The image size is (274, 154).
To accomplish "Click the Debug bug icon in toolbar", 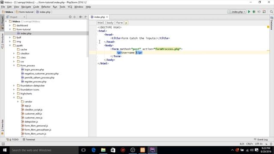I will pos(254,12).
